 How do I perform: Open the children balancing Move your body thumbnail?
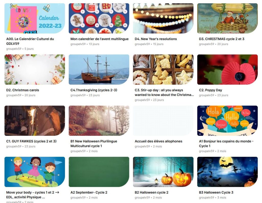point(35,172)
